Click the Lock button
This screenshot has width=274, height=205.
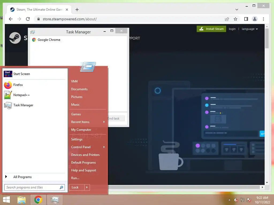click(77, 187)
